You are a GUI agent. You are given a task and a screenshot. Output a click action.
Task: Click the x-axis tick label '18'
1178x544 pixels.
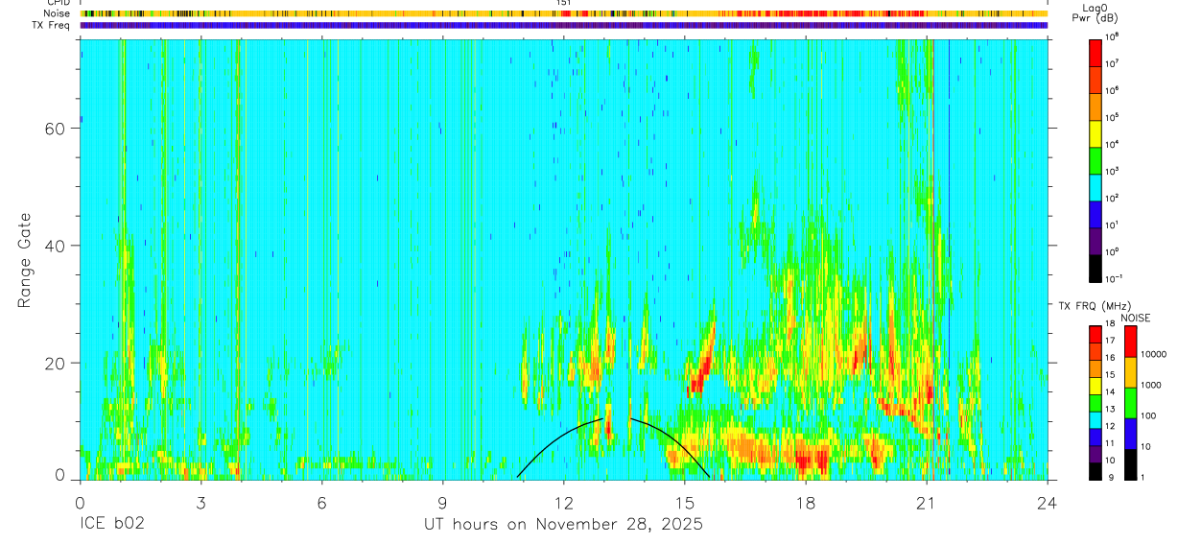pos(806,502)
